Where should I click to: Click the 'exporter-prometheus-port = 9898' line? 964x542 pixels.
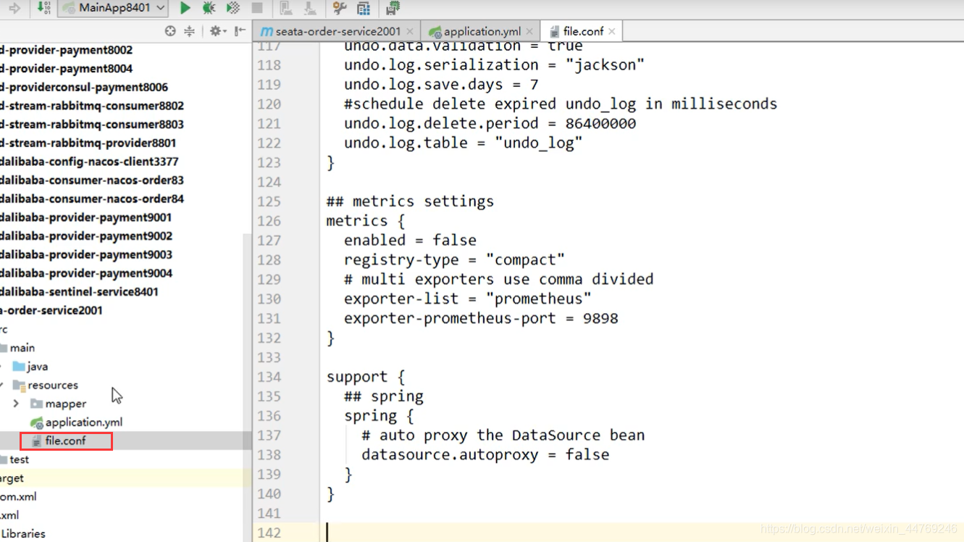481,318
